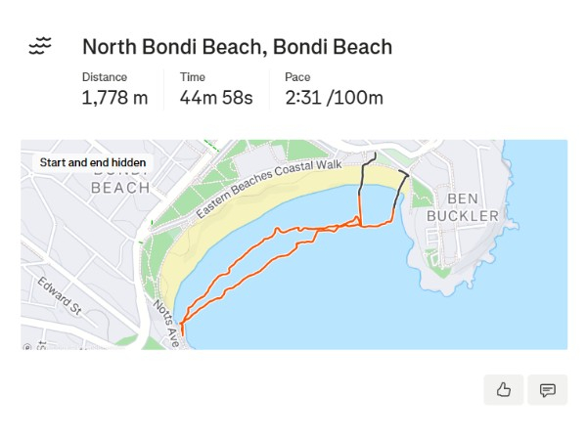Click the map attribution icon in the corner
The width and height of the screenshot is (587, 440).
(x=27, y=345)
